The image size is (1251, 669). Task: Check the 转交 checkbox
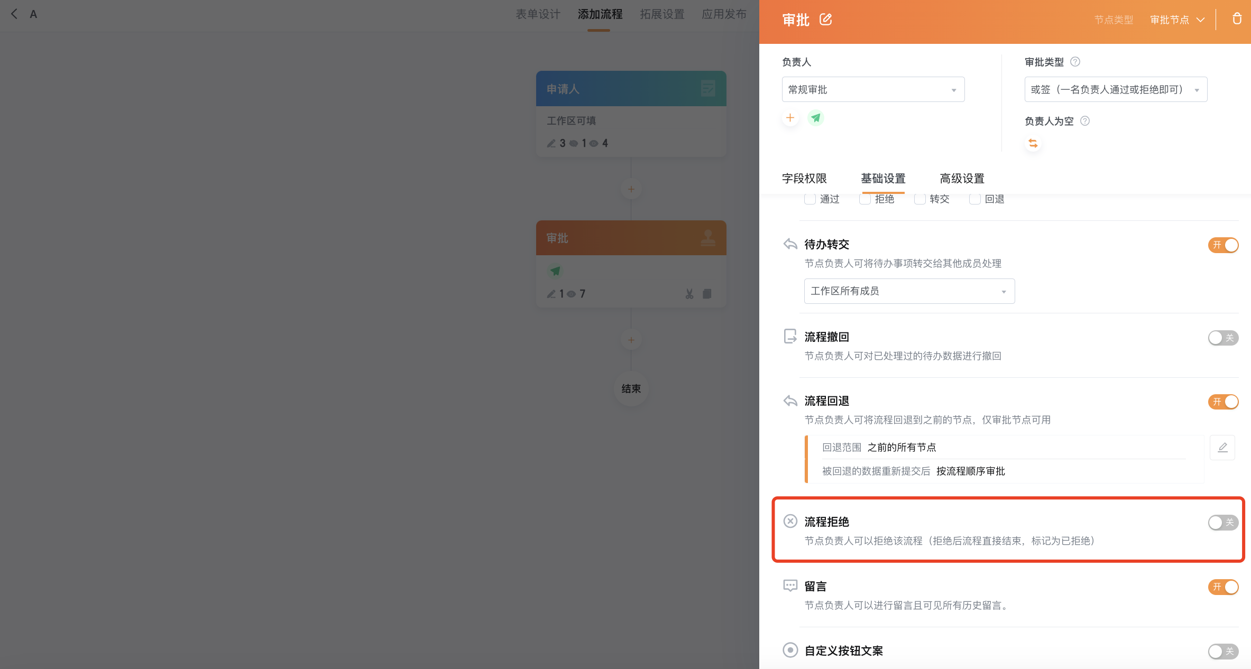pyautogui.click(x=920, y=199)
